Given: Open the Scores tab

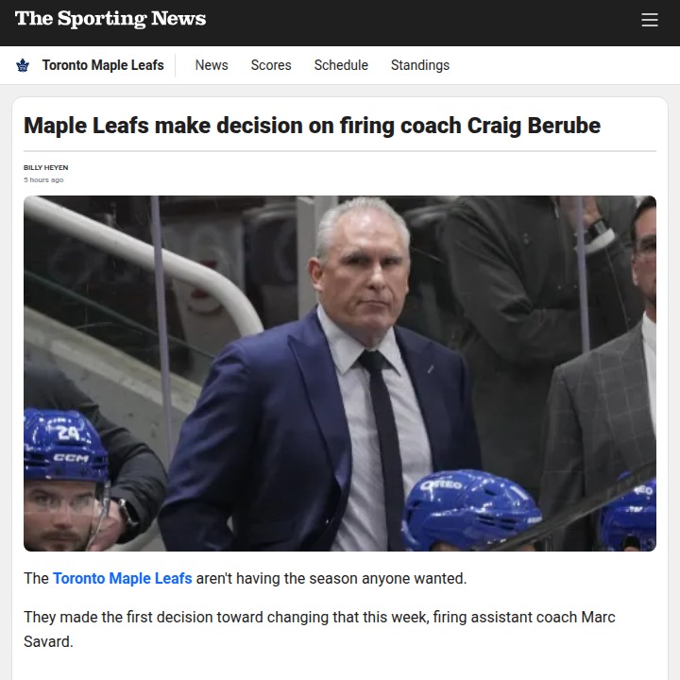Looking at the screenshot, I should [271, 65].
